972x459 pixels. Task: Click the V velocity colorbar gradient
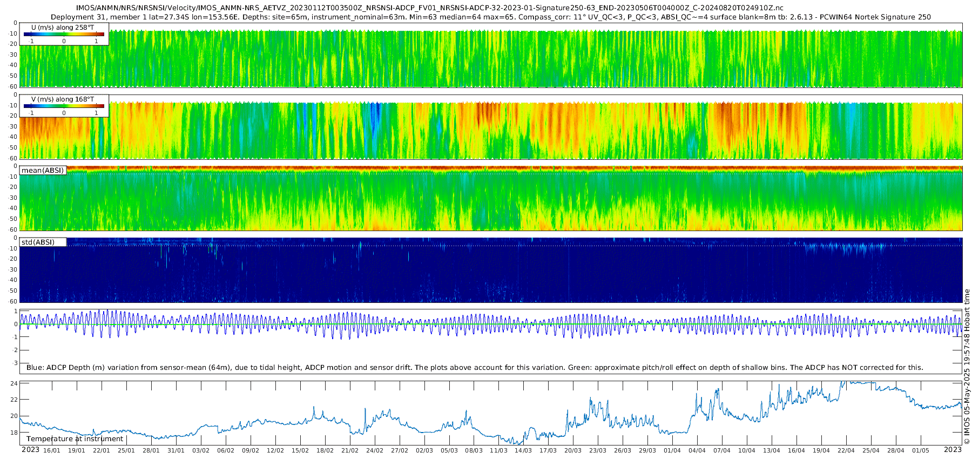pos(64,106)
